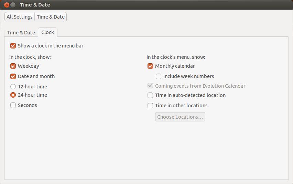Click the "In the clock's menu, show" label
The height and width of the screenshot is (184, 293).
[x=176, y=57]
